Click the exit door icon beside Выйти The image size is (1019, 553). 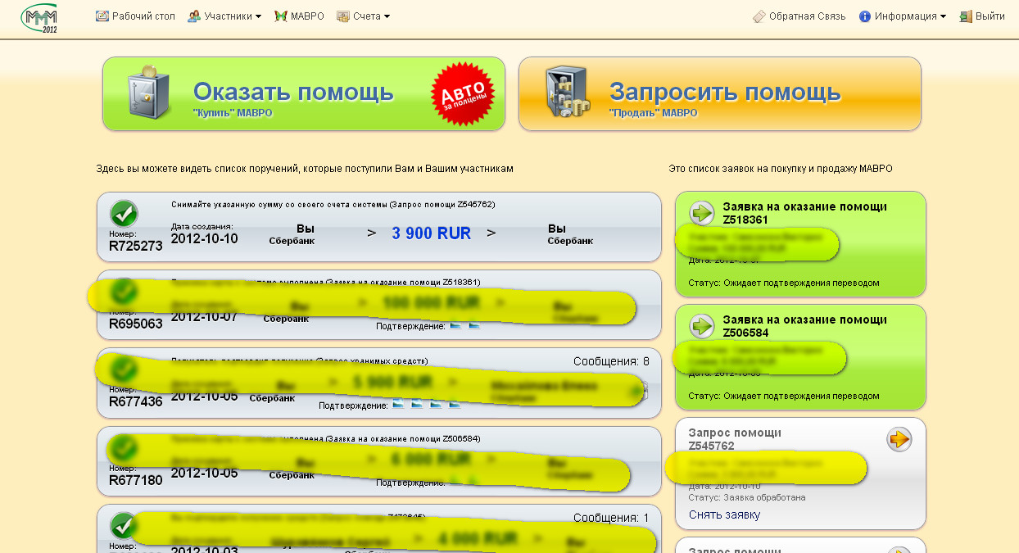(966, 16)
